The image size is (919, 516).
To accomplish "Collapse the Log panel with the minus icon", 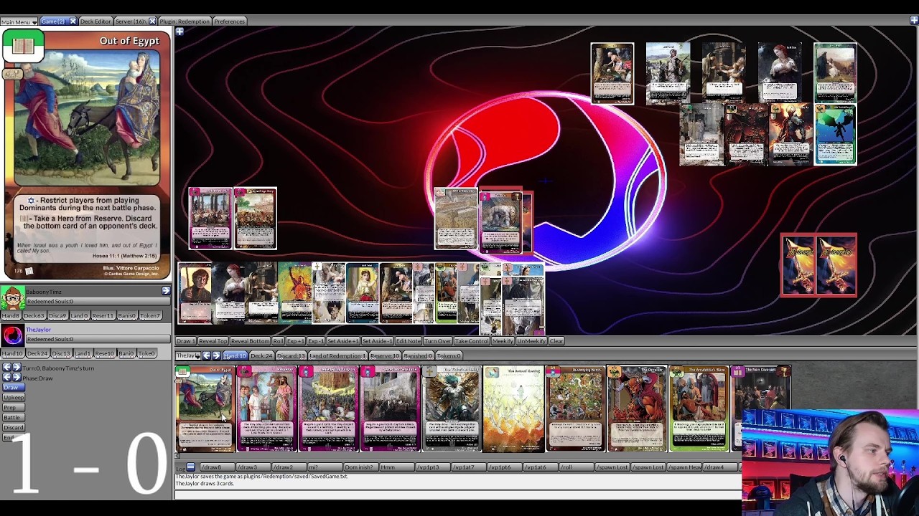I will coord(190,467).
